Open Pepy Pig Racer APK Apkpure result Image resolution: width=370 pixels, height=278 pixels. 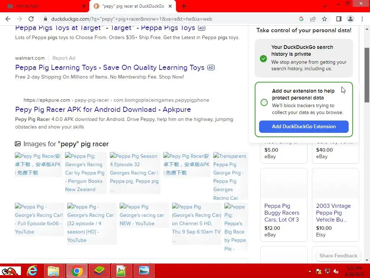point(103,109)
